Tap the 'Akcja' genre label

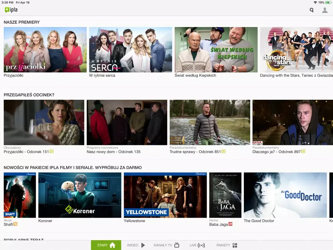pos(8,220)
